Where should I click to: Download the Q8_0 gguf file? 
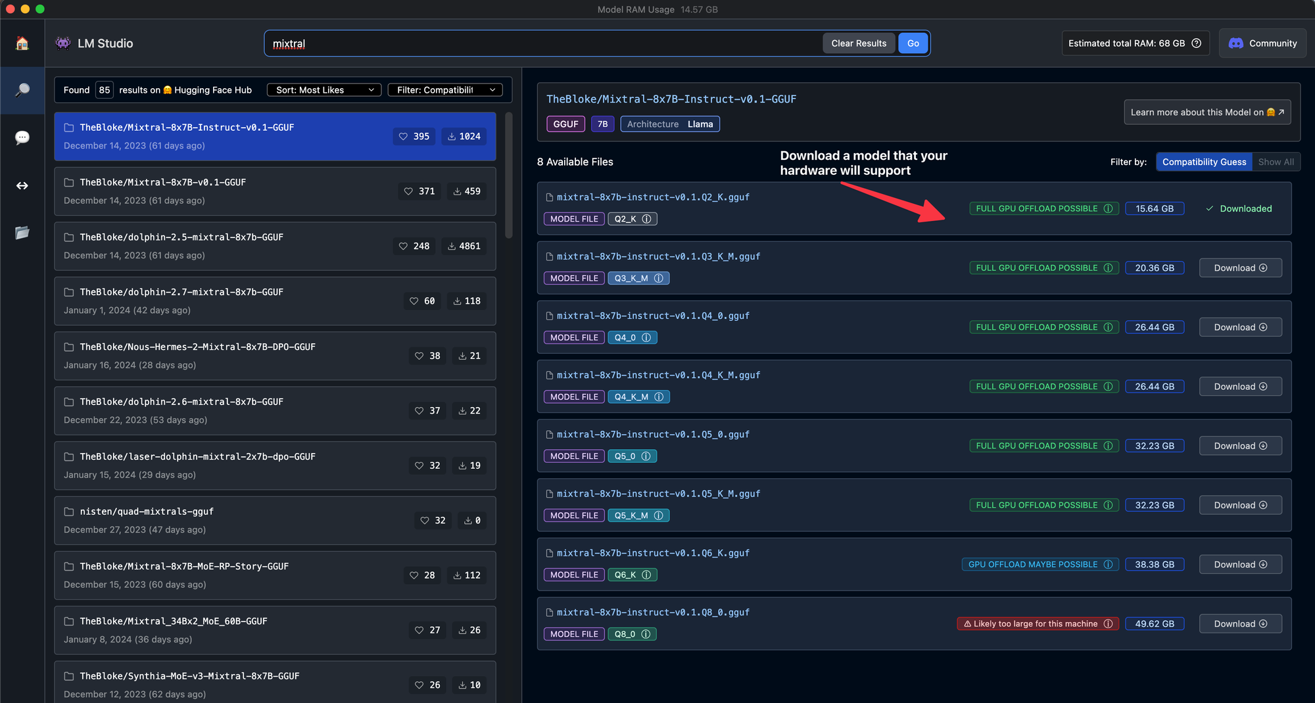pyautogui.click(x=1240, y=623)
